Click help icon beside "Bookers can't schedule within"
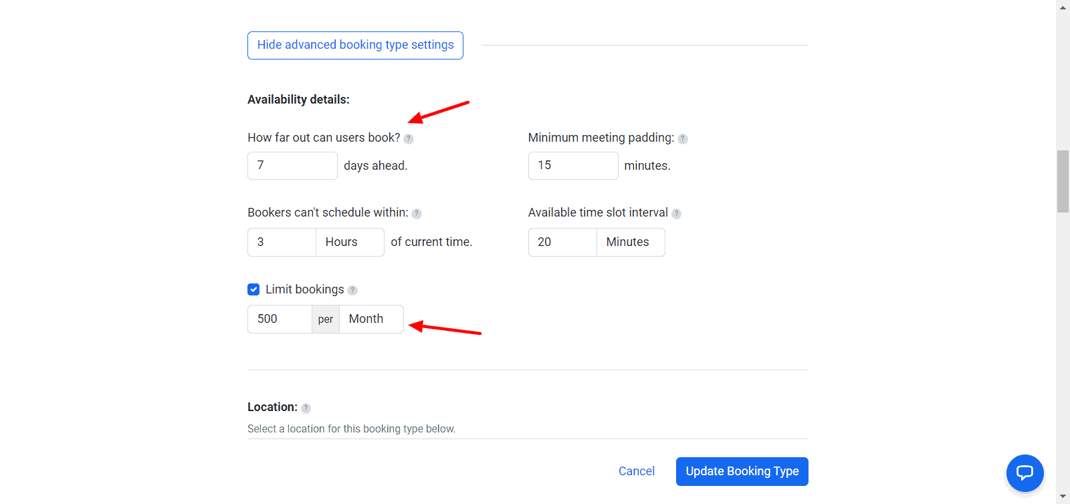 click(x=417, y=214)
